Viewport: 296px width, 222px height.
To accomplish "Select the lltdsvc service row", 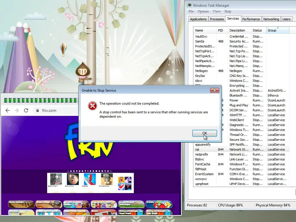I will pyautogui.click(x=242, y=159).
